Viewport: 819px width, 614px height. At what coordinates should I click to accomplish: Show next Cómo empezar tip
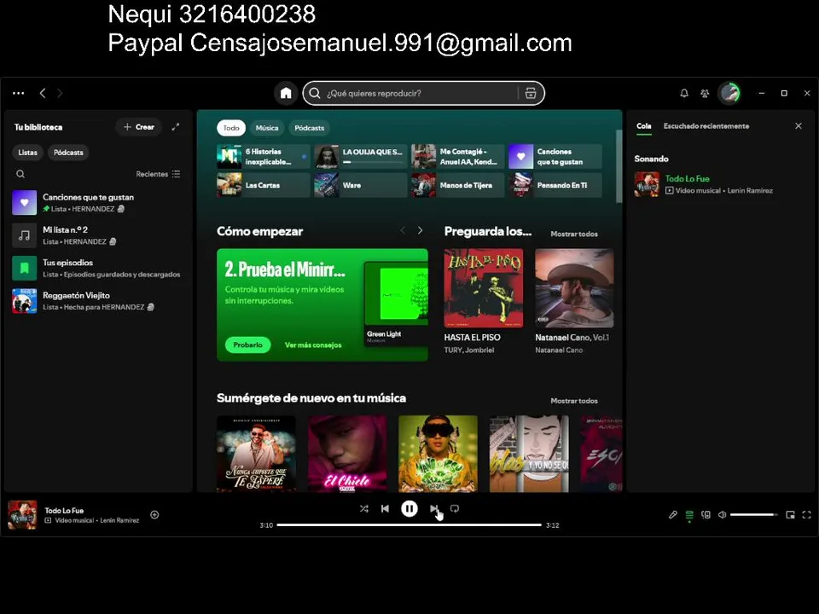(x=420, y=230)
